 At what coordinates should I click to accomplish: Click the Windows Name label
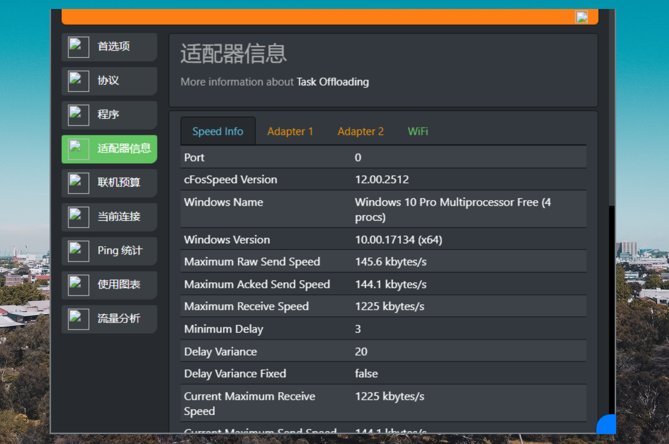pos(223,202)
